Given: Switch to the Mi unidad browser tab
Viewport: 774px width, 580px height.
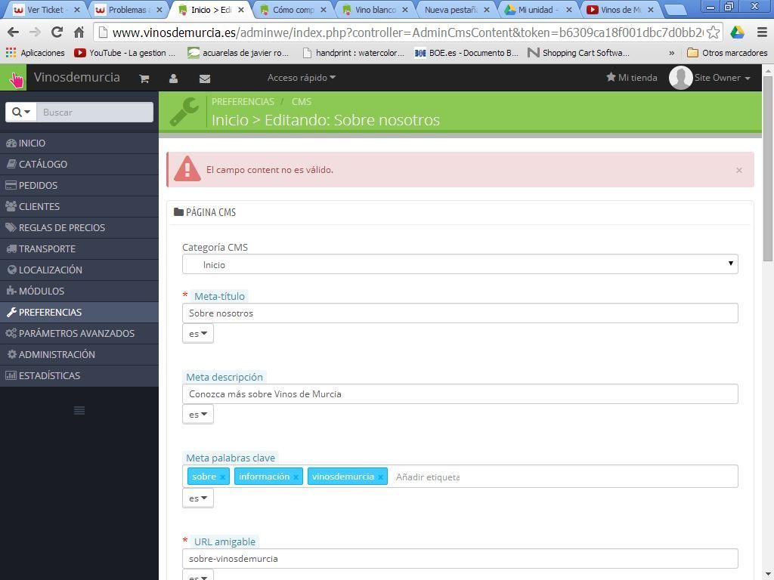Looking at the screenshot, I should [x=538, y=9].
